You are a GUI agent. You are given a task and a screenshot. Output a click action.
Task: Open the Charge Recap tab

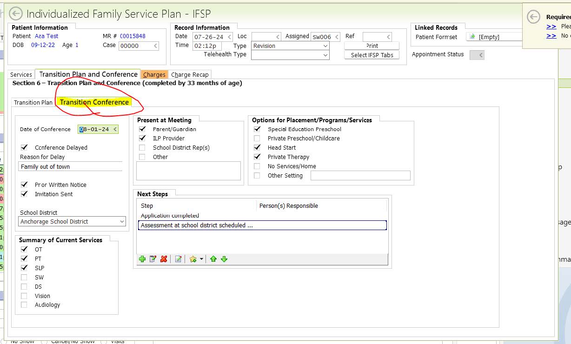[190, 74]
